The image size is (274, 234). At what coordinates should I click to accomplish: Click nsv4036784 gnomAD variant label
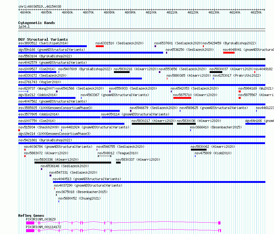(x=58, y=147)
